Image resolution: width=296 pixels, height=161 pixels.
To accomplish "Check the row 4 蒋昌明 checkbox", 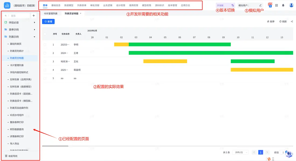I will 45,70.
